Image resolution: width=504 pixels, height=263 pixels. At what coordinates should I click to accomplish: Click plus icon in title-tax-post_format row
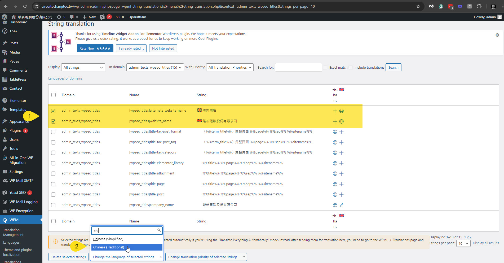[x=342, y=132]
